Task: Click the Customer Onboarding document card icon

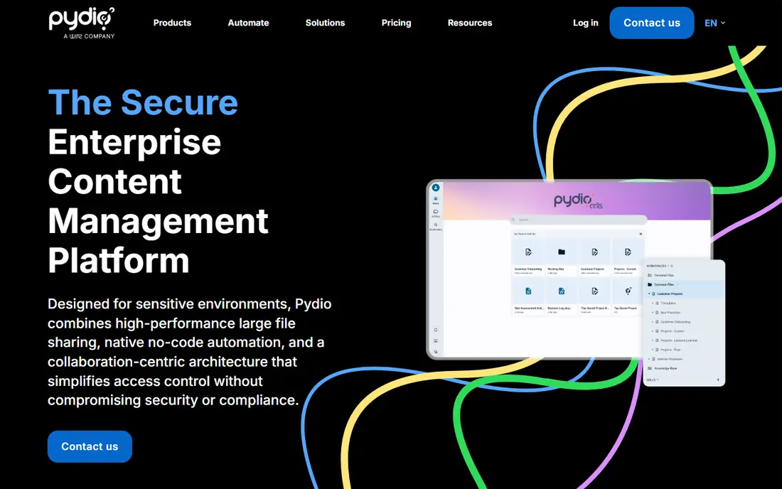Action: 528,252
